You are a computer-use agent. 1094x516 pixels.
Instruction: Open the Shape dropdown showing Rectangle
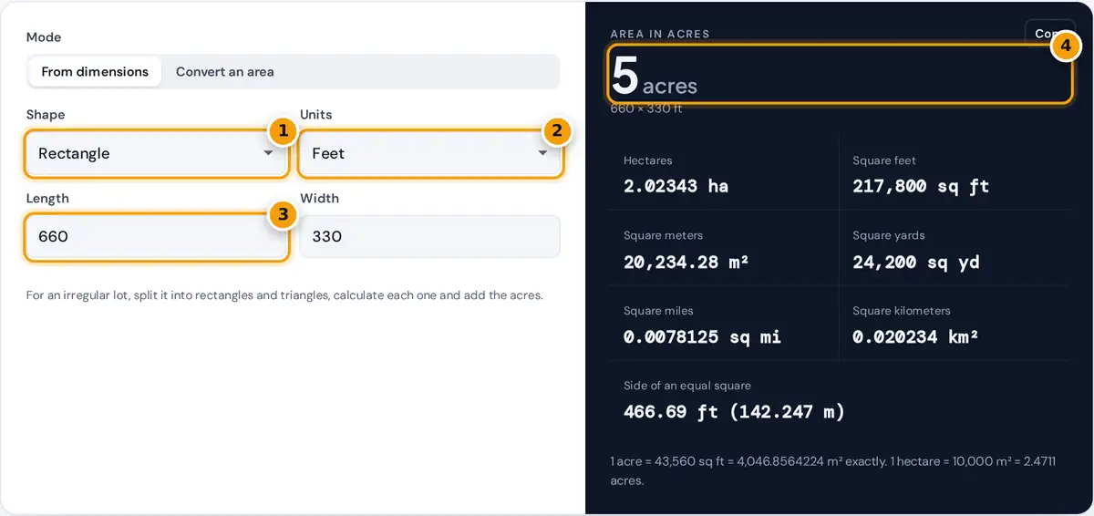(156, 153)
